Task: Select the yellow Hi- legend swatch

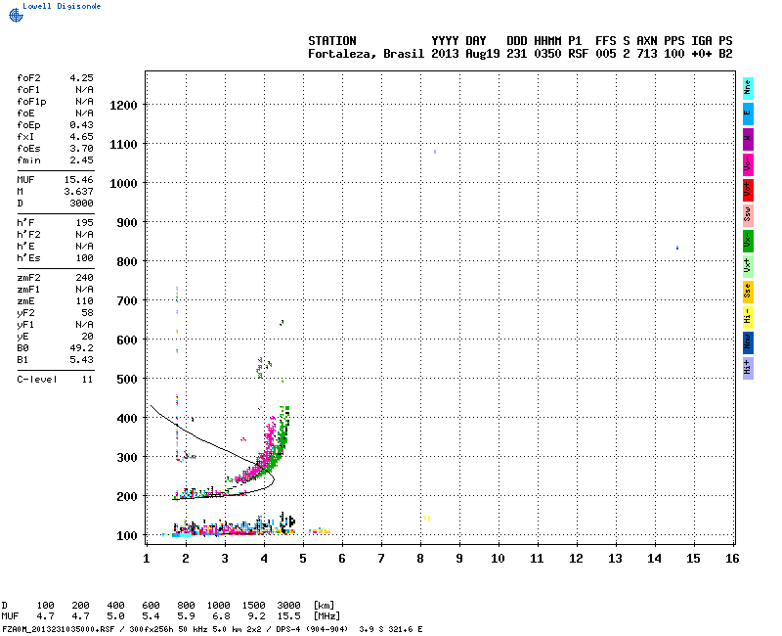Action: click(x=748, y=317)
